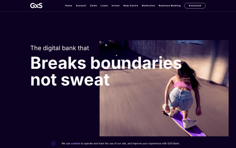Navigate to Business Banking
This screenshot has height=148, width=236.
coord(170,6)
